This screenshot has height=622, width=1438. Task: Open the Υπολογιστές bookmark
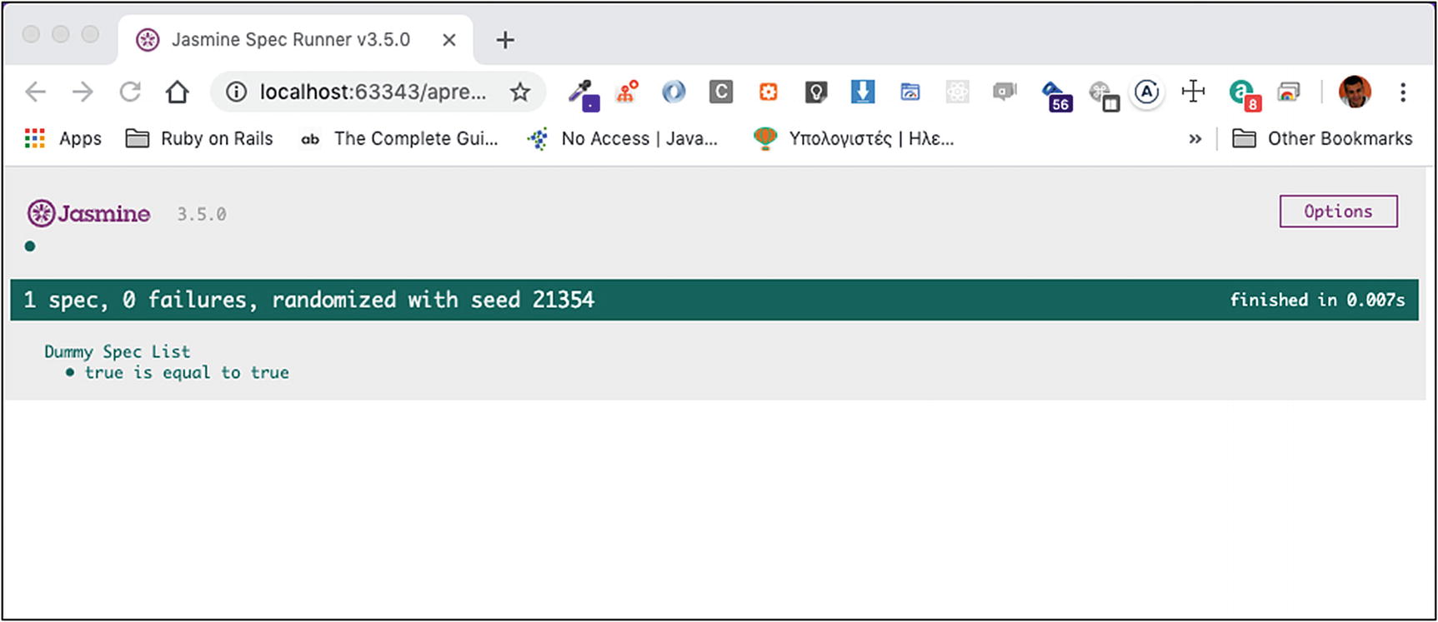click(854, 138)
